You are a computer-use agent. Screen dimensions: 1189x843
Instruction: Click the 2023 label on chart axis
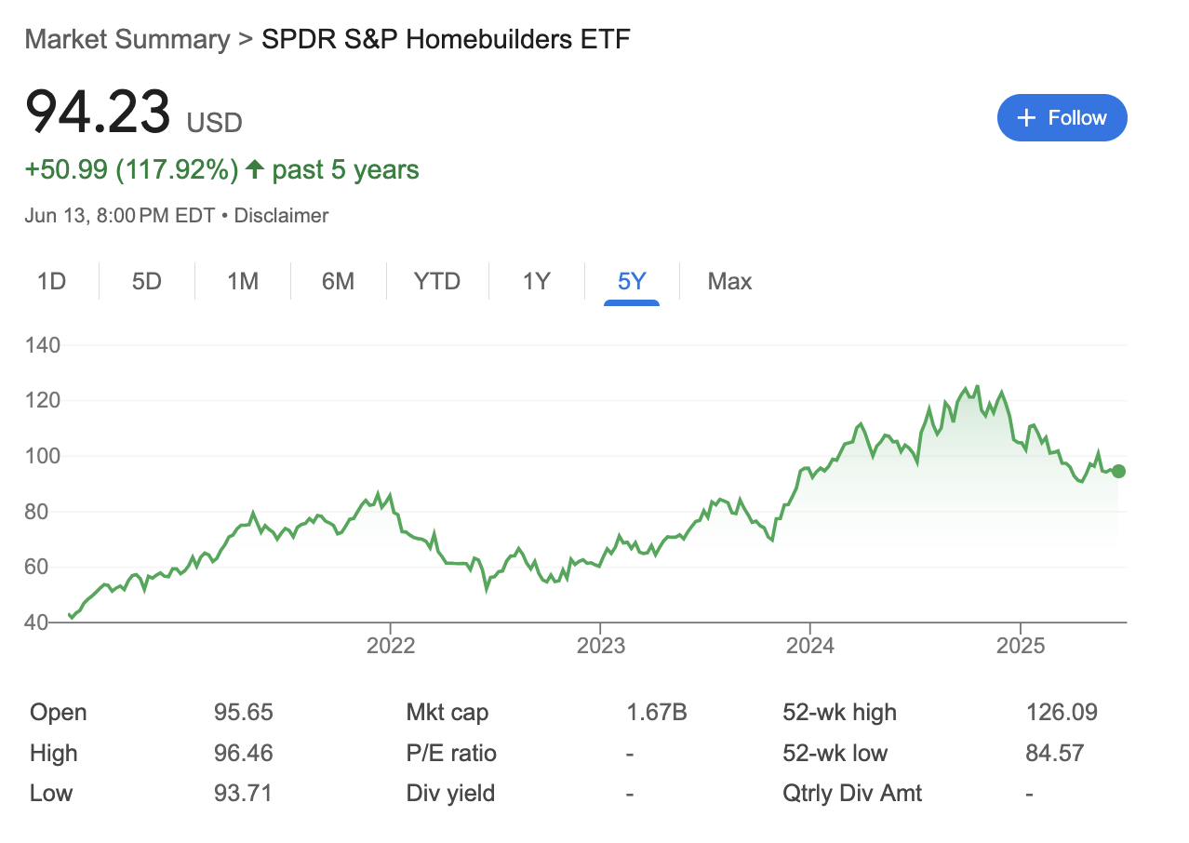[600, 645]
